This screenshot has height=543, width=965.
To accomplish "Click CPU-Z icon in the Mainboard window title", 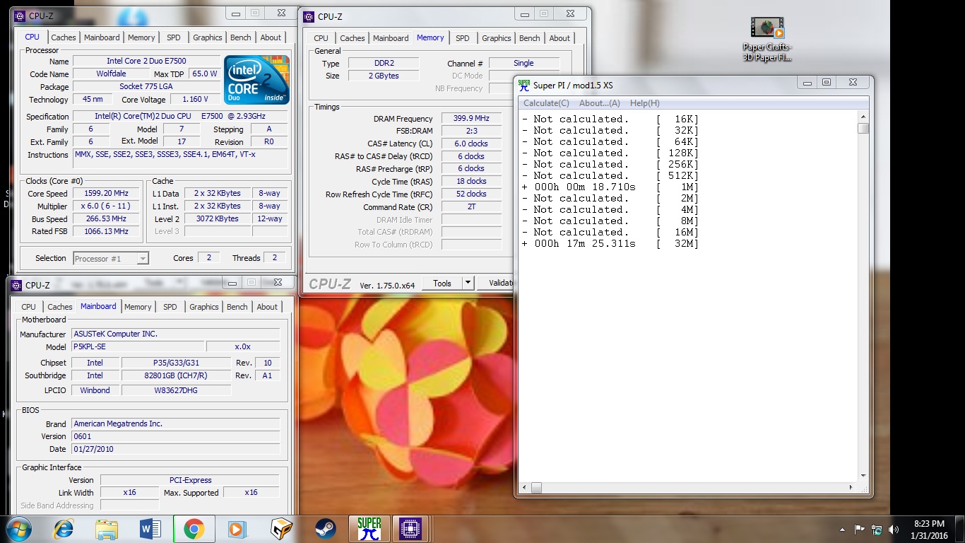I will coord(17,286).
